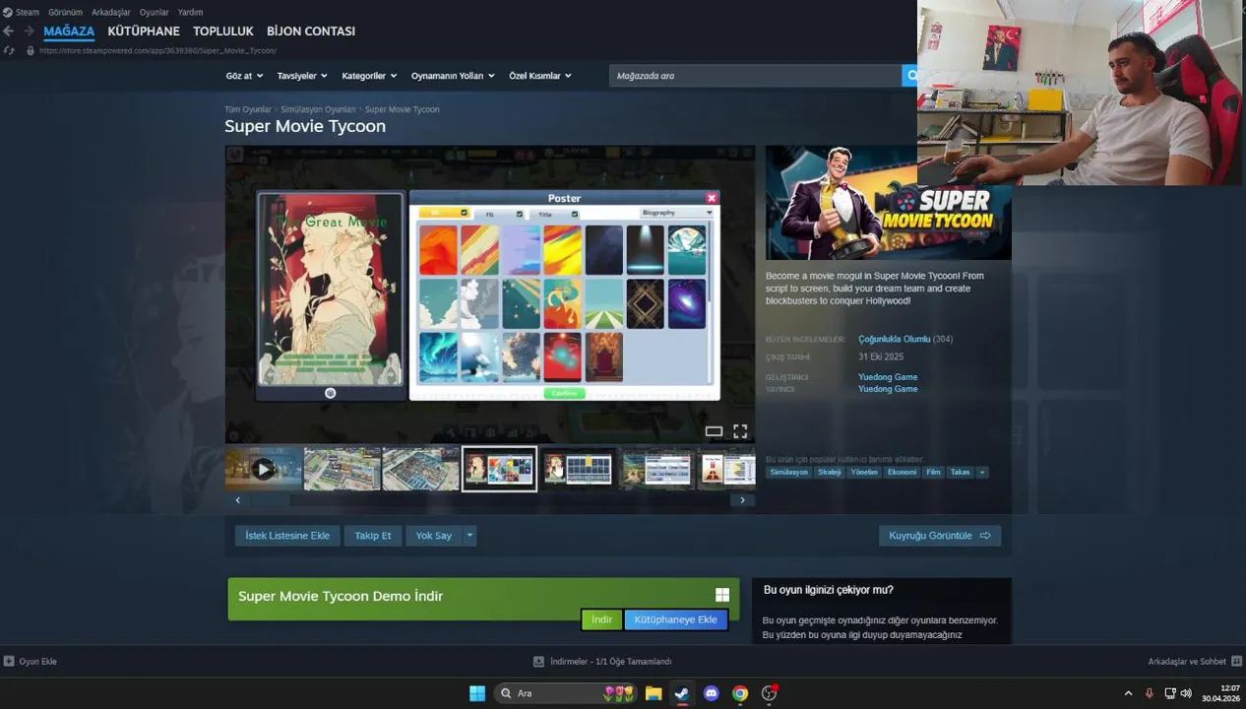The width and height of the screenshot is (1246, 709).
Task: Open Tüm Oyunlar breadcrumb link
Action: coord(248,109)
